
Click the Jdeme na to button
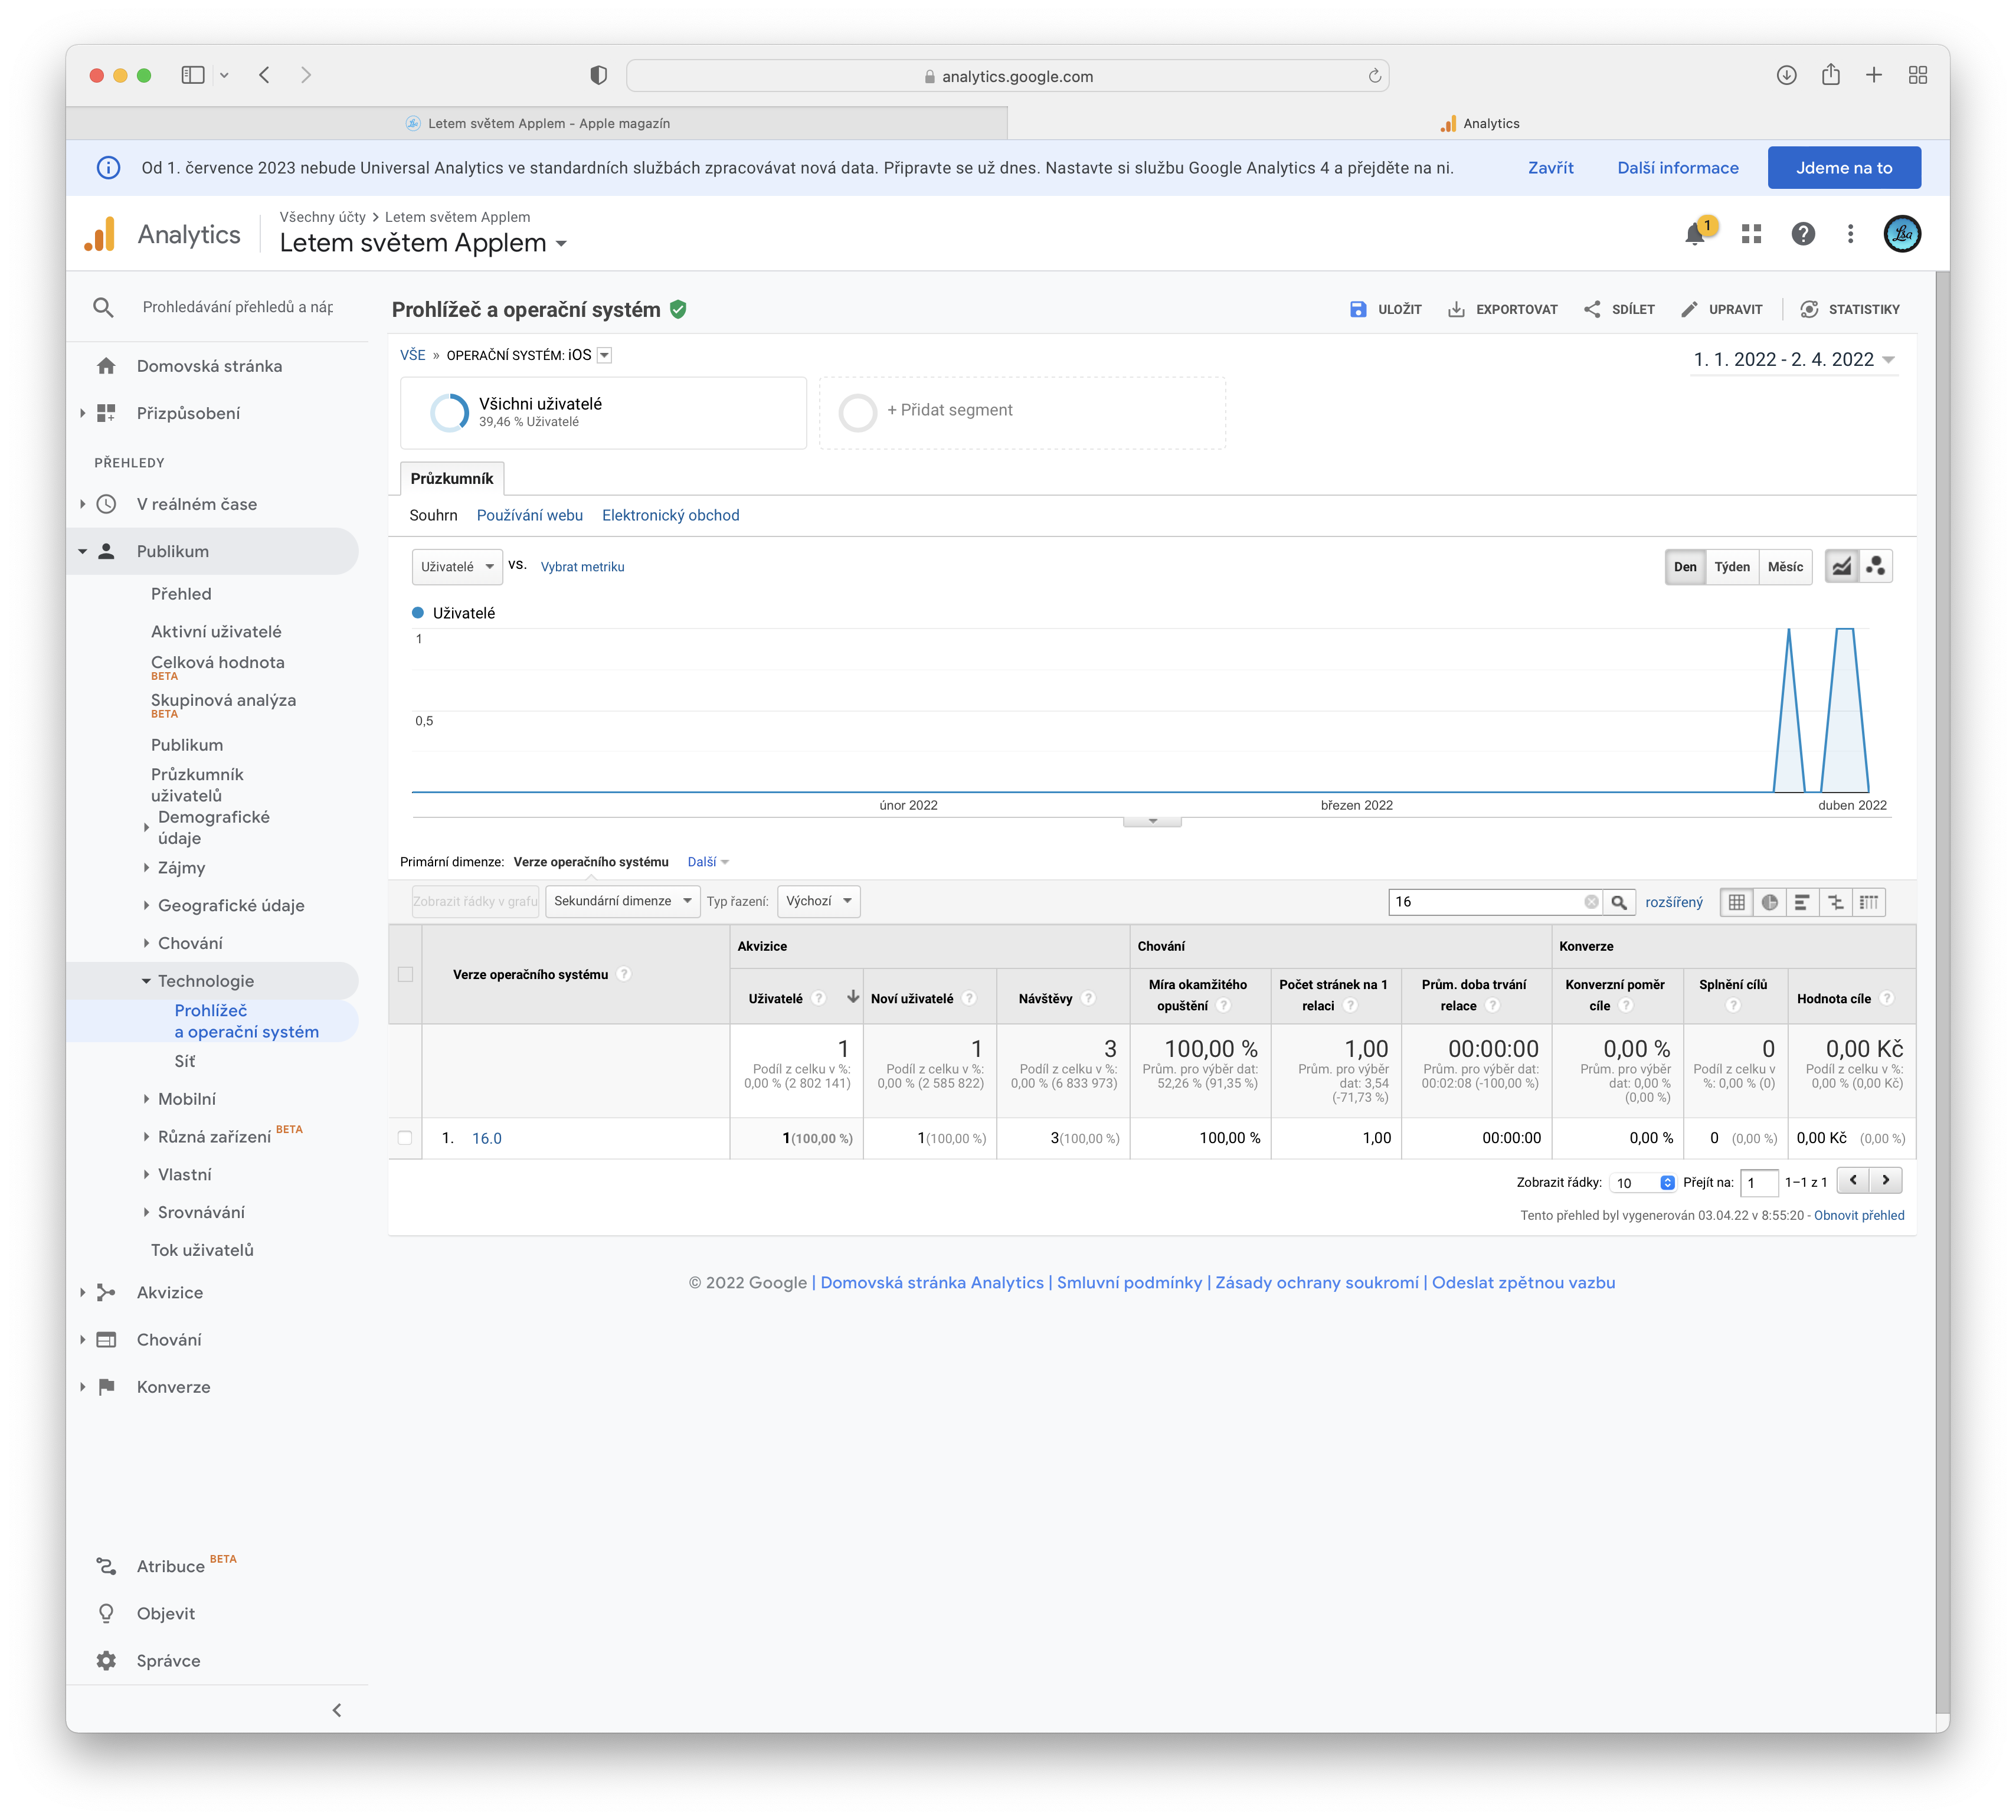point(1843,168)
